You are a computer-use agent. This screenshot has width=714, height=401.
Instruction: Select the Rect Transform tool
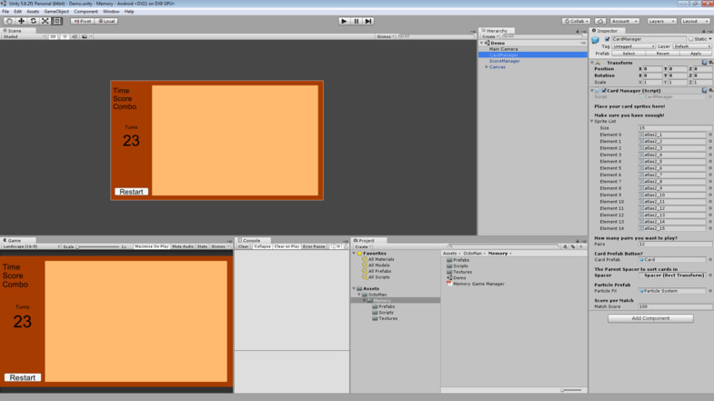[57, 21]
